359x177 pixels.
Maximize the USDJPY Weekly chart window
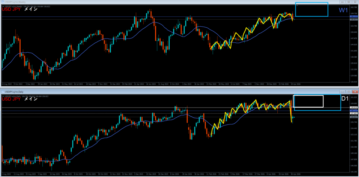[x=348, y=2]
